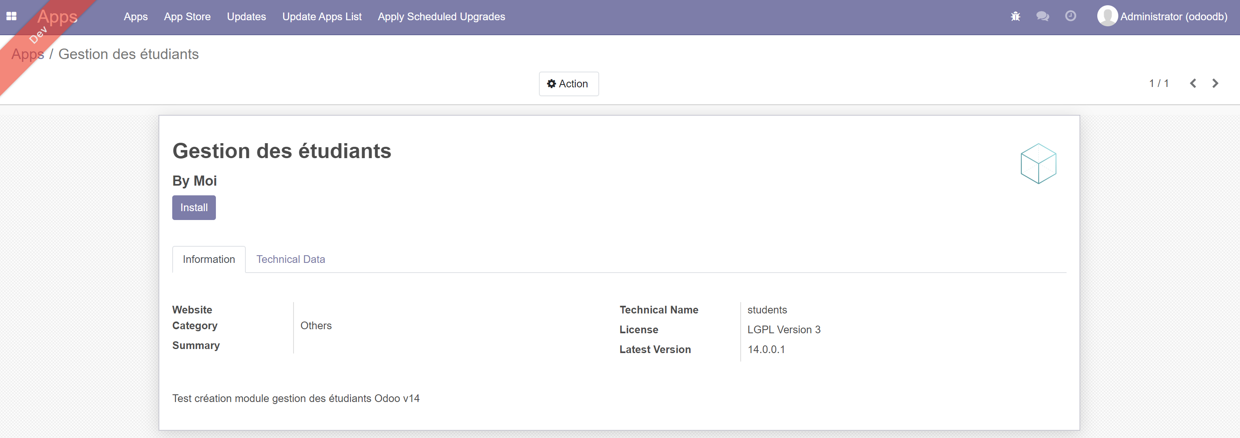
Task: Open the home apps grid menu icon
Action: (x=12, y=16)
